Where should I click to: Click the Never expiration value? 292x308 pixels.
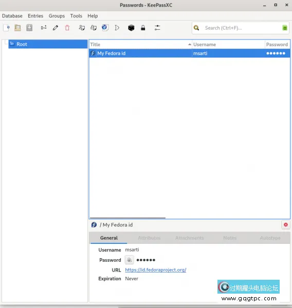coord(132,279)
